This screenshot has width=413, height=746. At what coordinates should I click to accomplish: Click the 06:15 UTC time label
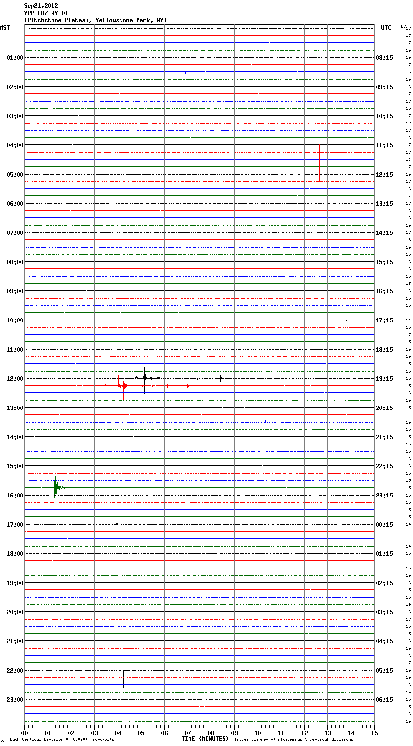(384, 700)
